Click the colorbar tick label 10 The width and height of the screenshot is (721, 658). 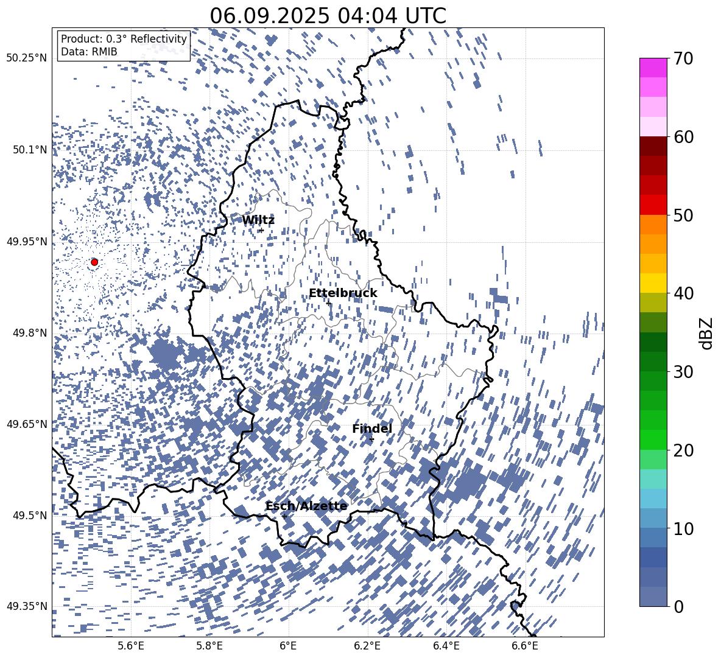click(683, 529)
